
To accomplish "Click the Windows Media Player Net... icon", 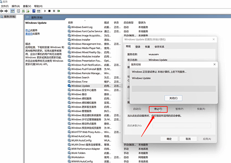I will point(69,48).
